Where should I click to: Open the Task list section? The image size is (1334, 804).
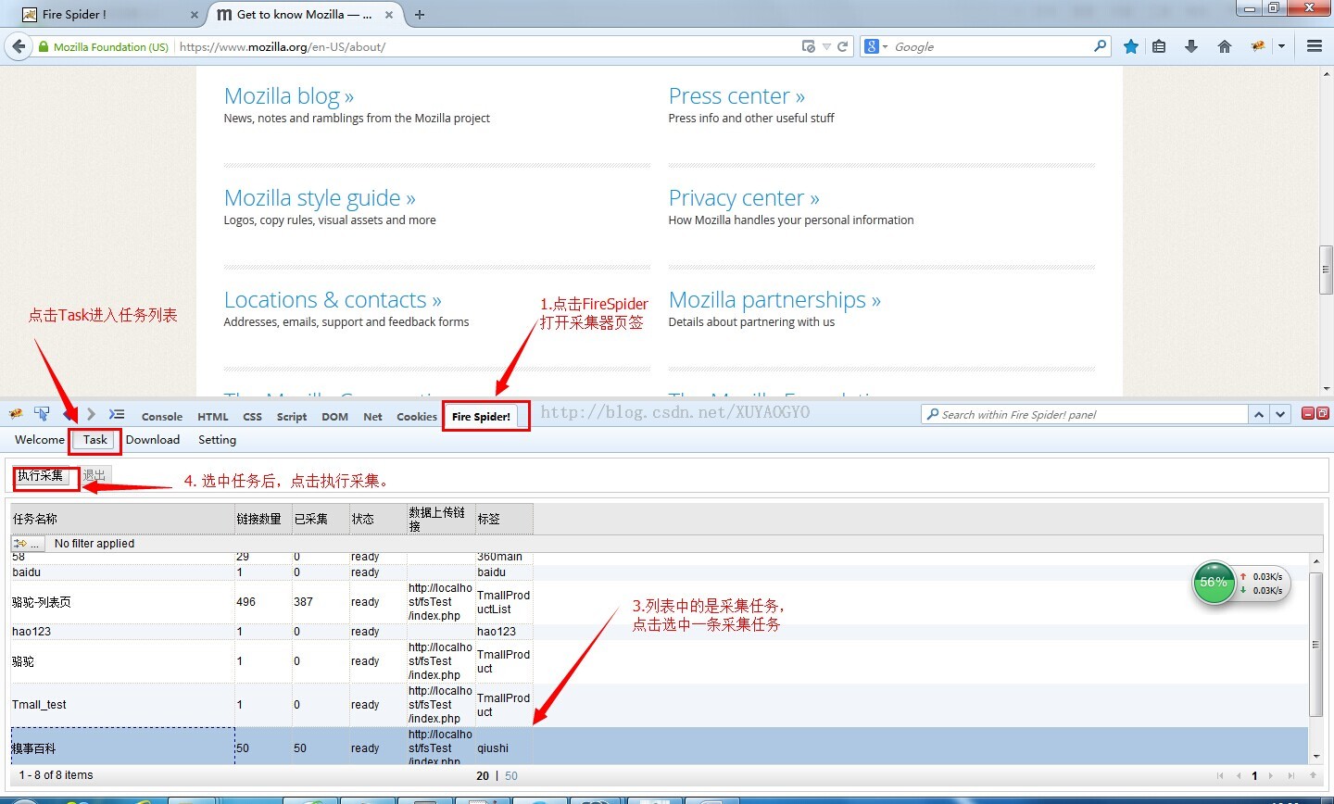click(x=95, y=440)
